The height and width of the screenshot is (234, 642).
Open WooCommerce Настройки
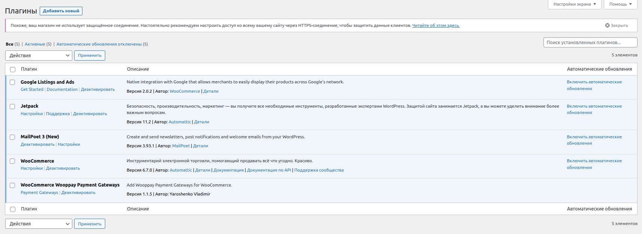tap(31, 168)
